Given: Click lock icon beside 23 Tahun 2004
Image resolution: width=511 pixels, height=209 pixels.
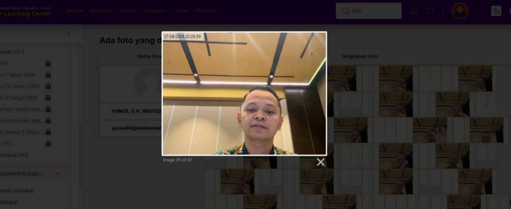Looking at the screenshot, I should tap(48, 86).
